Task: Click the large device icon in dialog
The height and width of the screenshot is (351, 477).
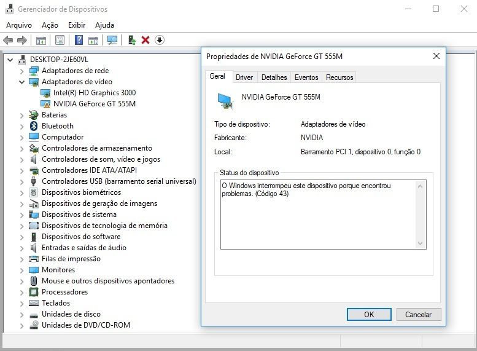Action: point(225,101)
